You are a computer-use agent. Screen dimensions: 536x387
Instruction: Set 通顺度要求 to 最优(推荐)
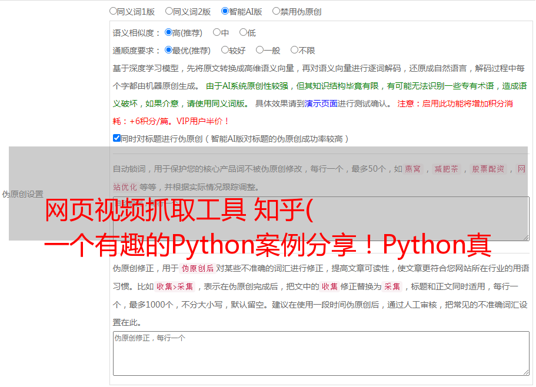tap(168, 50)
